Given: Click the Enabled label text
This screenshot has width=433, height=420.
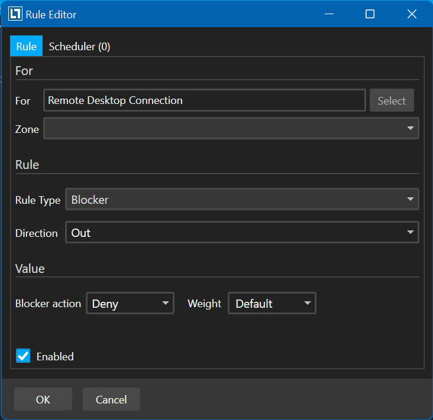Looking at the screenshot, I should coord(55,357).
